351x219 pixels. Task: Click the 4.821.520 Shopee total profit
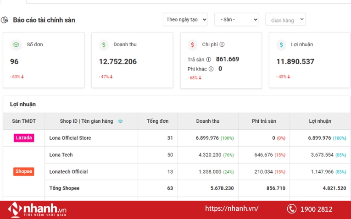tap(334, 188)
